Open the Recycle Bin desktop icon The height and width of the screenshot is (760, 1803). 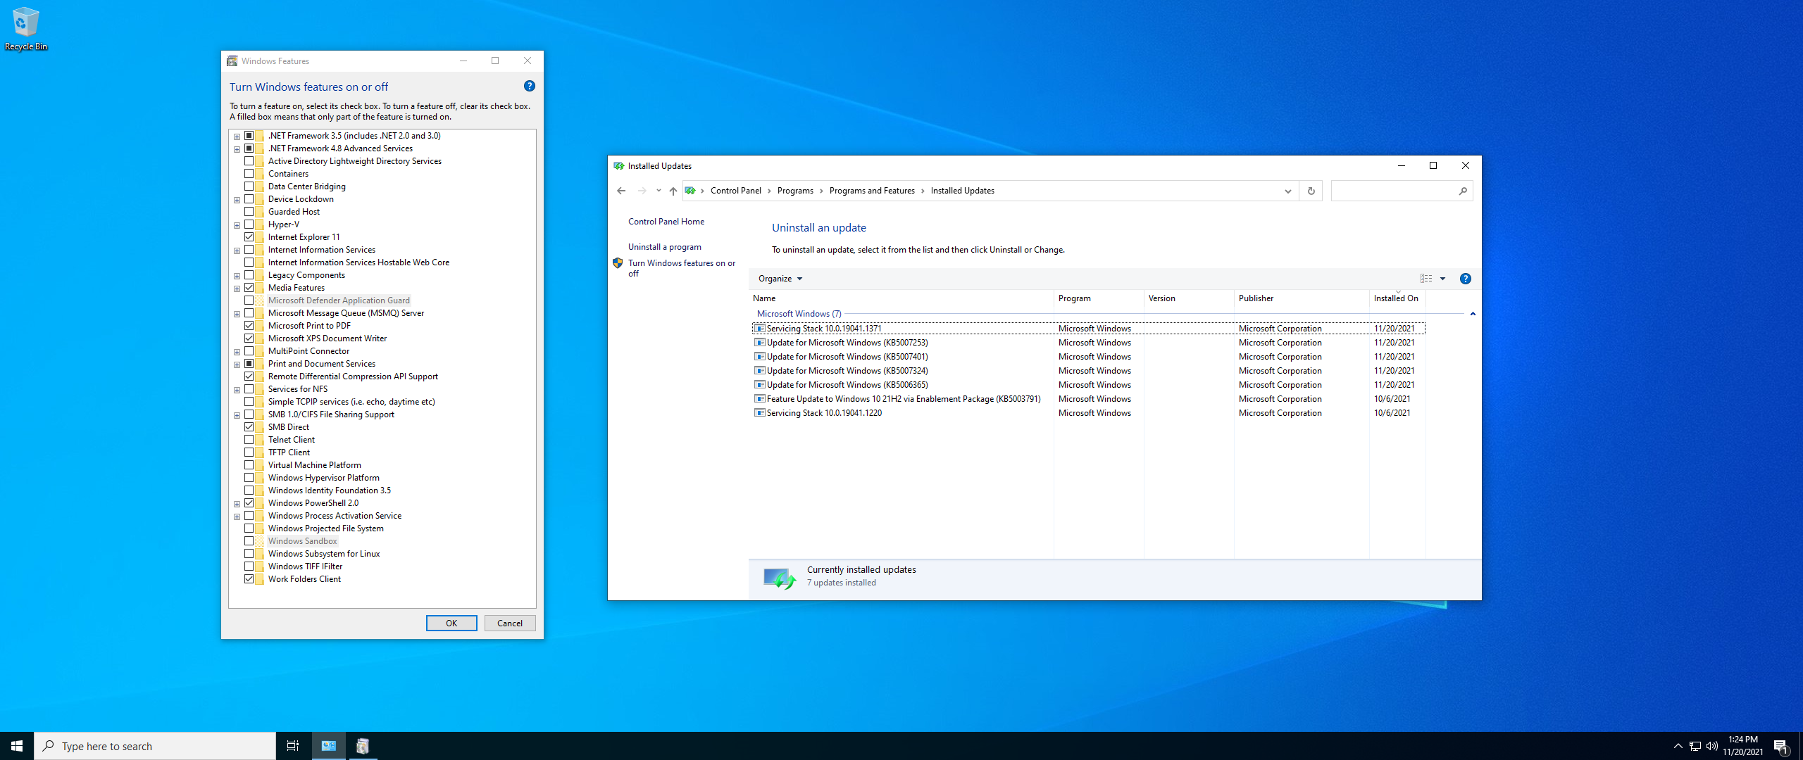point(26,29)
